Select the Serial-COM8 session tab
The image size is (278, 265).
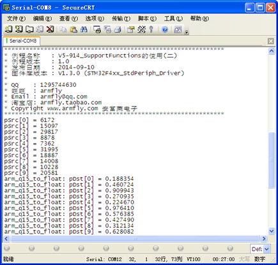pos(21,41)
